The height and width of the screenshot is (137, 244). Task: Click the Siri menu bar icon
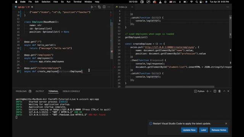point(206,2)
